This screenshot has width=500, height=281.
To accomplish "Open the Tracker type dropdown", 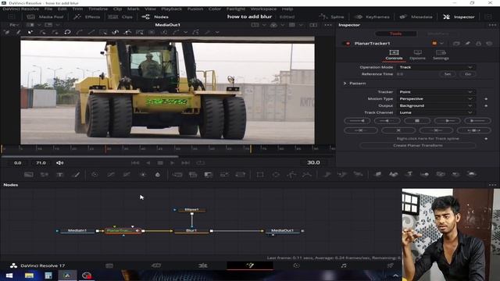I will (x=436, y=92).
